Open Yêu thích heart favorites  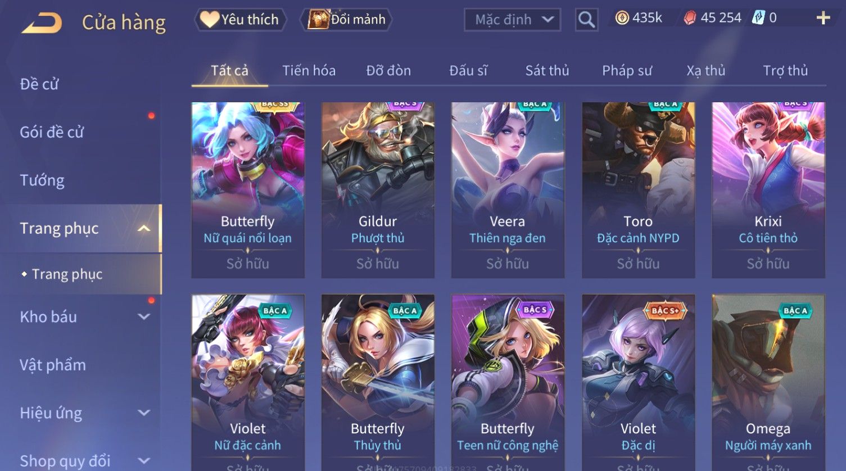240,20
